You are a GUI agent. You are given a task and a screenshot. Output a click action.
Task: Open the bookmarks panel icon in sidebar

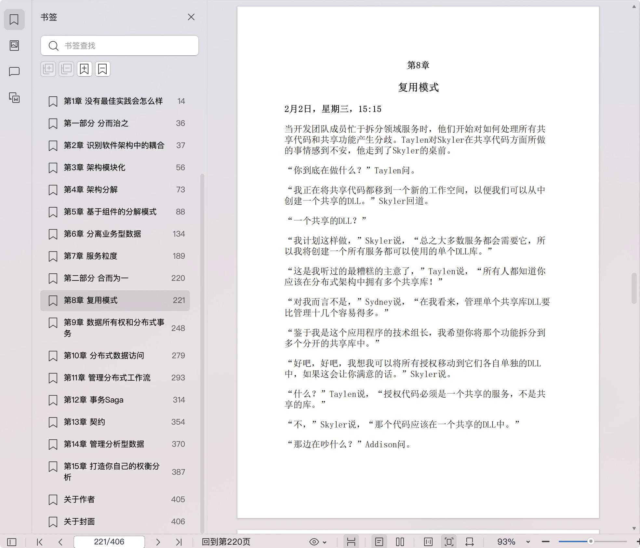pos(14,20)
